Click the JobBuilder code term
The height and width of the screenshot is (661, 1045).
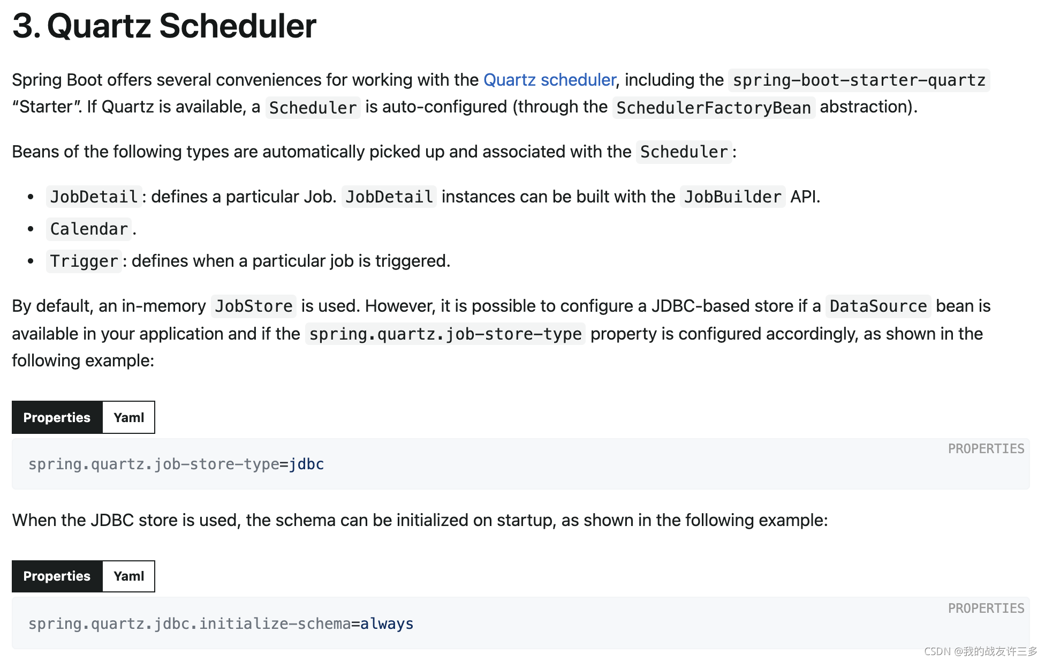pyautogui.click(x=732, y=197)
